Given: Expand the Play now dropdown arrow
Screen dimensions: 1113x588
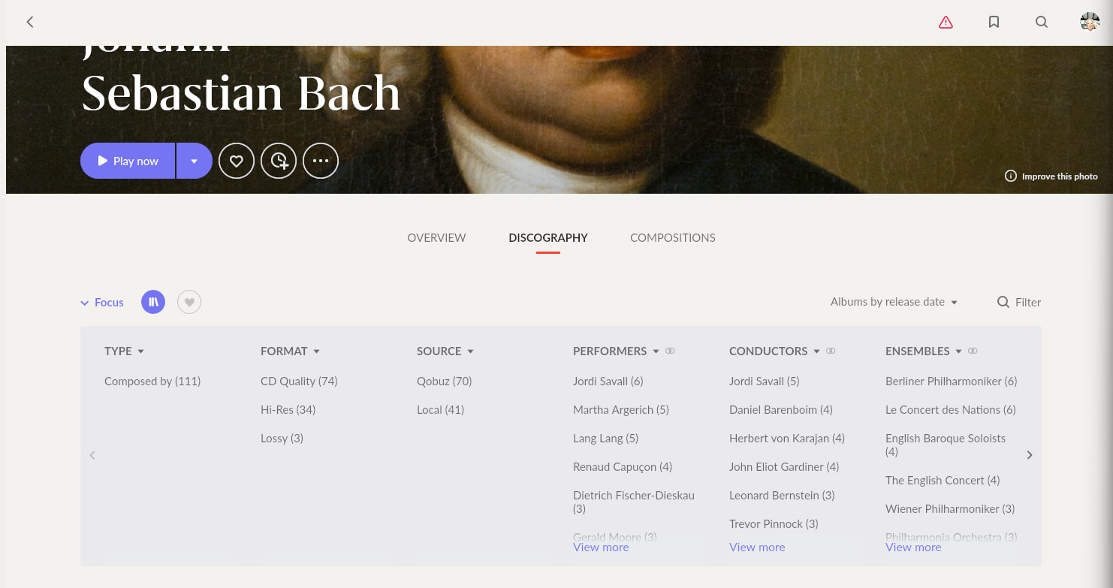Looking at the screenshot, I should [195, 161].
